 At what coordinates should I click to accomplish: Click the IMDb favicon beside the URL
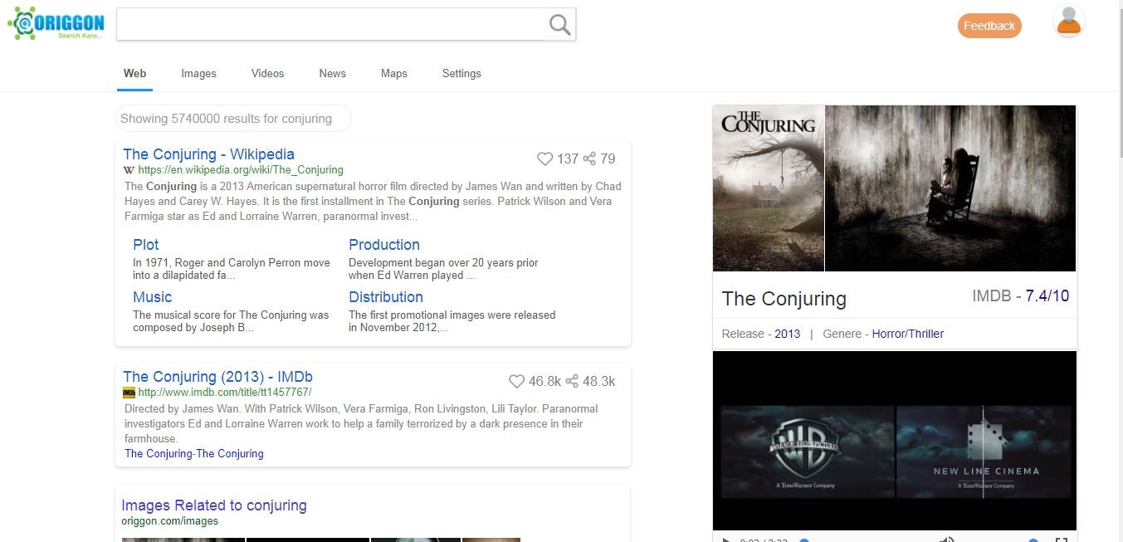[x=129, y=393]
